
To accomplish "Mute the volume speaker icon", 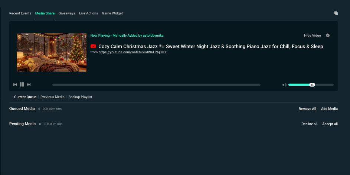I will click(284, 85).
